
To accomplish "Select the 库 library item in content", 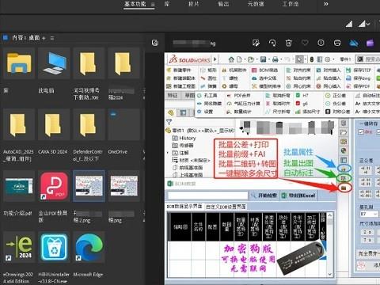I will tap(19, 63).
